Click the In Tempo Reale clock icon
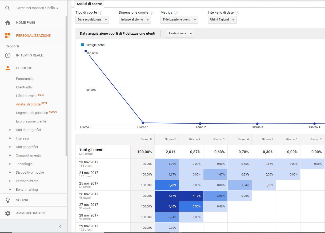Viewport: 325px width, 233px height. (7, 55)
